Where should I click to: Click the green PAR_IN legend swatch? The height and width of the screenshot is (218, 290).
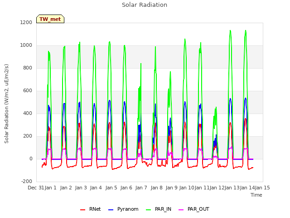click(x=149, y=210)
